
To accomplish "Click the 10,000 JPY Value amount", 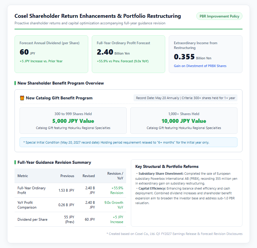I will click(184, 121).
